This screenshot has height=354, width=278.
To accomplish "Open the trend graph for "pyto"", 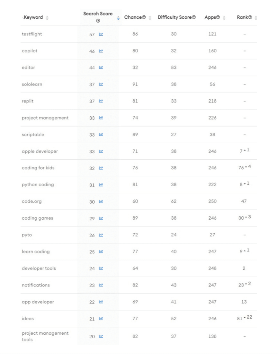I will (101, 235).
